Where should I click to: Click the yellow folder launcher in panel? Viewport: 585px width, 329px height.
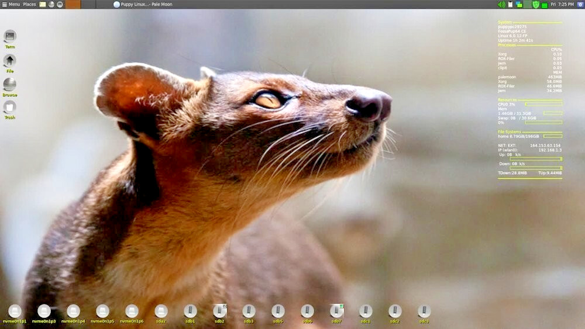click(43, 5)
